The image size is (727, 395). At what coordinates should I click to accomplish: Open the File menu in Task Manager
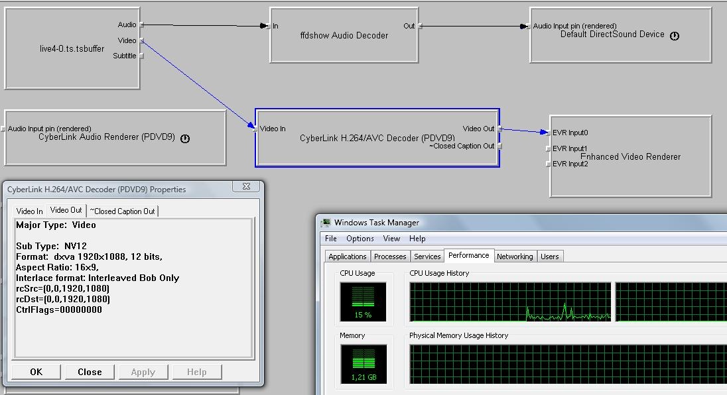click(330, 239)
